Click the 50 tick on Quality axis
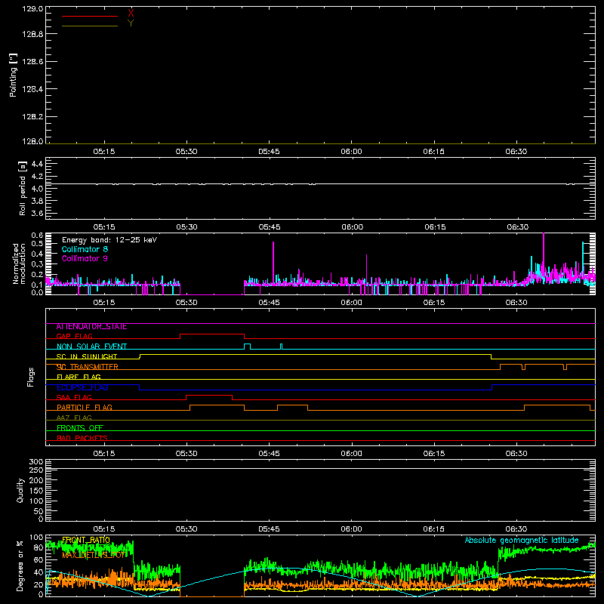The height and width of the screenshot is (604, 604). [x=39, y=511]
